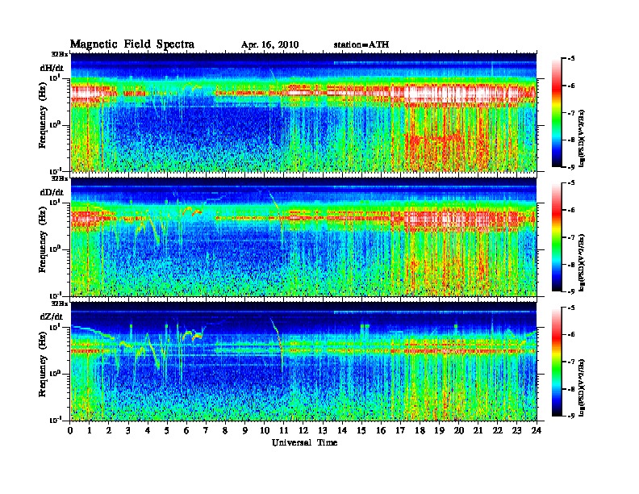This screenshot has height=494, width=639.
Task: Click the -7 tick on the dD/dt color scale
Action: (570, 237)
